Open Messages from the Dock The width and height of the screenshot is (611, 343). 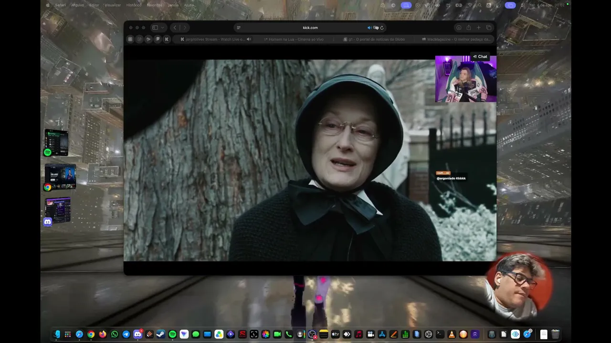point(196,334)
